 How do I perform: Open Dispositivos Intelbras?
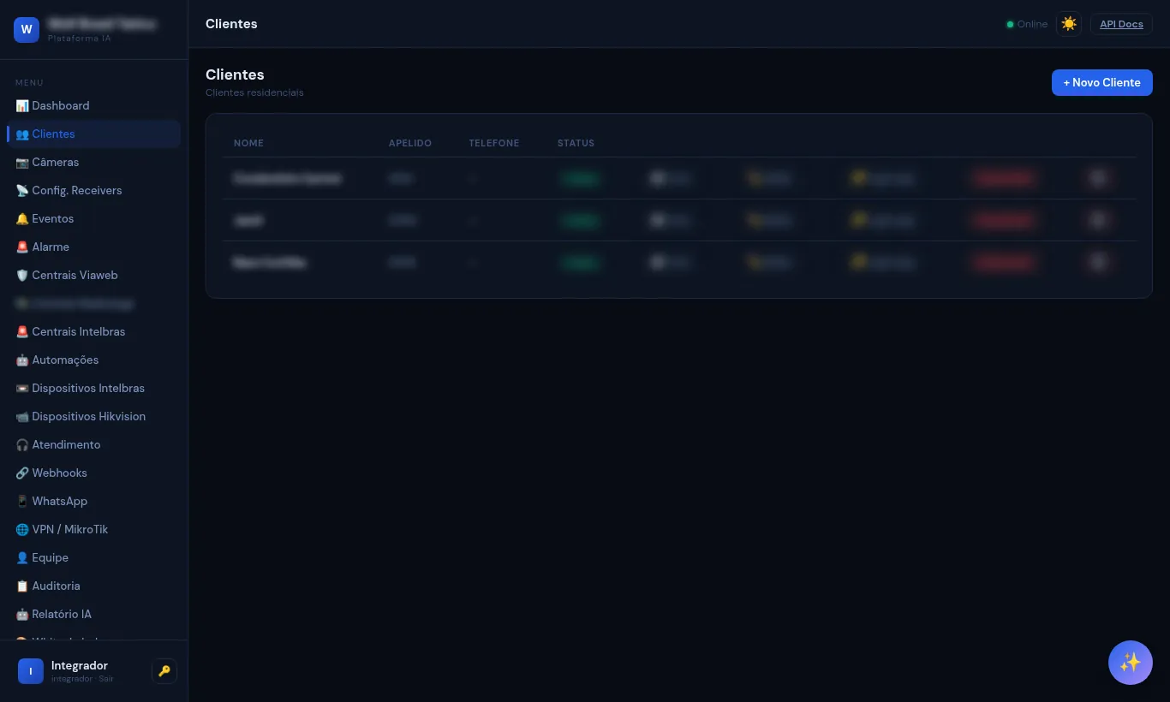(x=94, y=388)
